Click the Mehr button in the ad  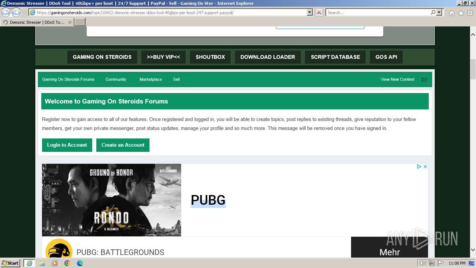click(389, 247)
